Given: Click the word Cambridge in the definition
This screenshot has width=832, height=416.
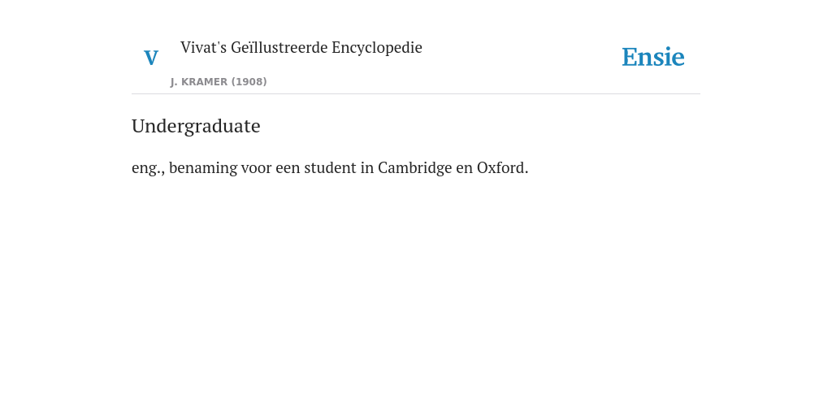Looking at the screenshot, I should click(x=415, y=167).
